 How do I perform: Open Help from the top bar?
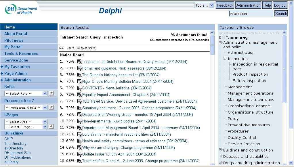point(267,5)
